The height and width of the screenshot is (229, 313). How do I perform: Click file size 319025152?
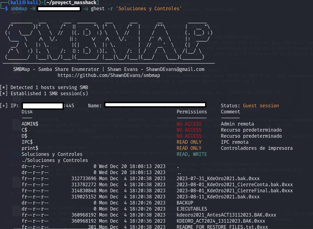pos(84,197)
